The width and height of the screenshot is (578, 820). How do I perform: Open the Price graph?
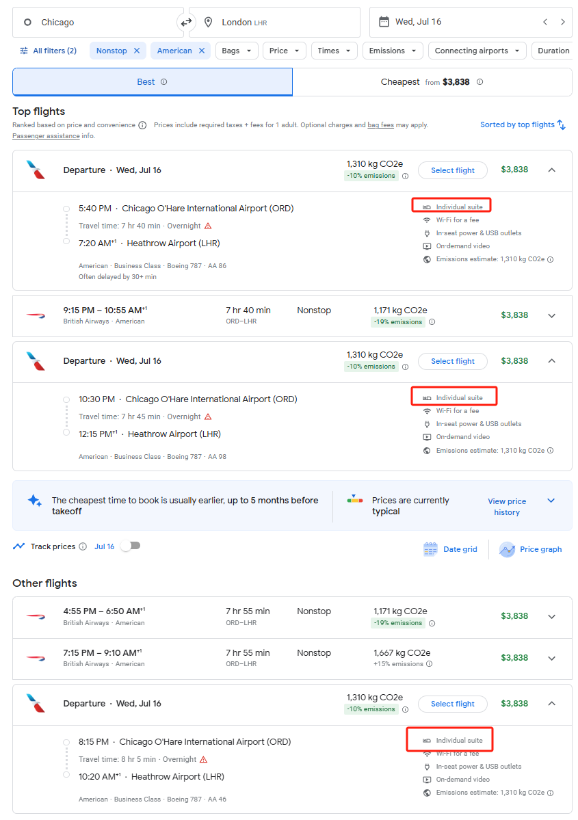pos(530,549)
